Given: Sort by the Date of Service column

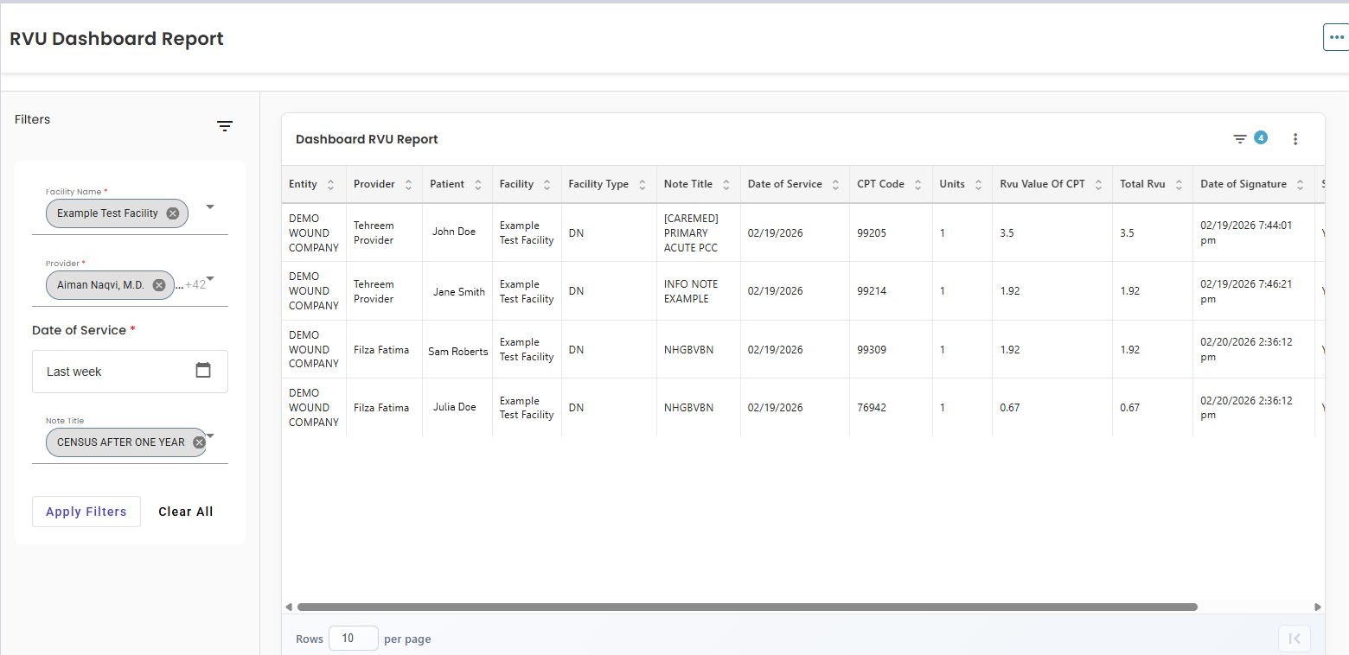Looking at the screenshot, I should 835,184.
